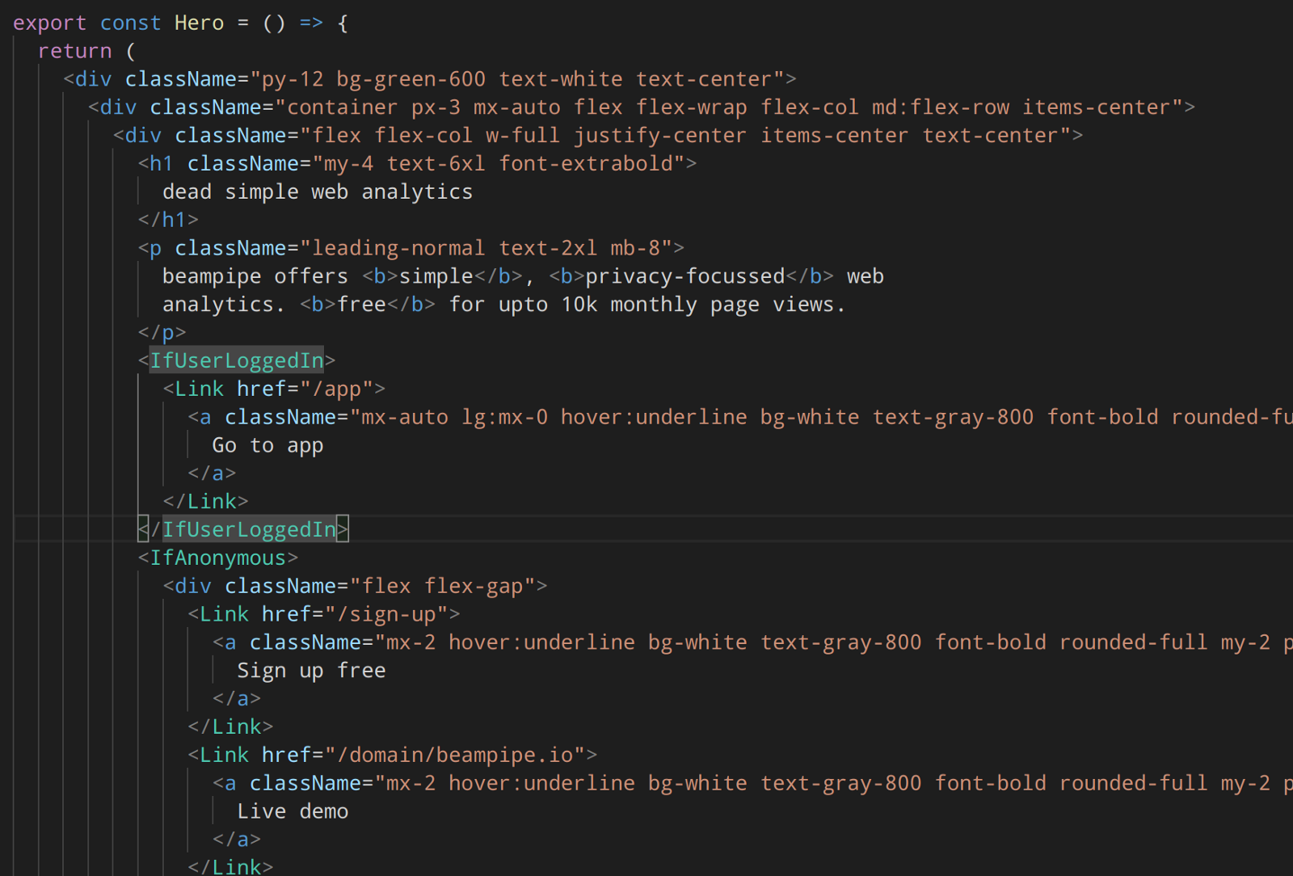Image resolution: width=1293 pixels, height=876 pixels.
Task: Click the h1 opening tag name
Action: click(161, 163)
